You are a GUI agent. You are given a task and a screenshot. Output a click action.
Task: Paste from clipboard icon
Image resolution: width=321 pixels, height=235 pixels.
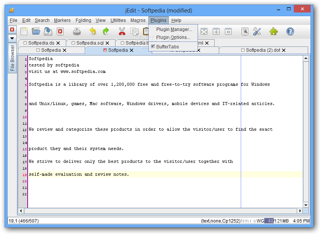pos(146,31)
